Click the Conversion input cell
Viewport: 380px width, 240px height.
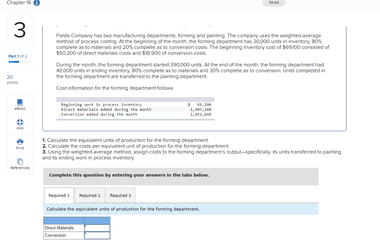[x=97, y=235]
